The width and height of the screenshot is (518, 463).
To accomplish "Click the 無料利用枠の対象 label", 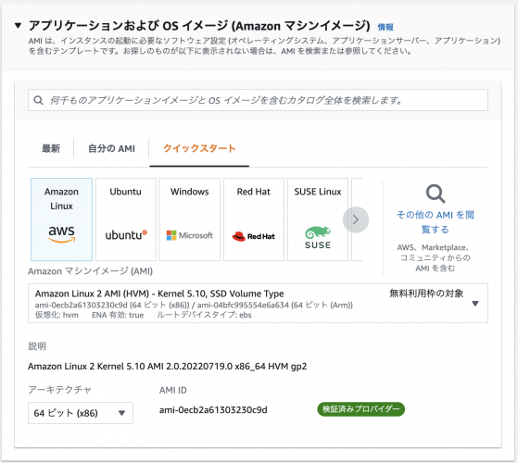I will (426, 293).
